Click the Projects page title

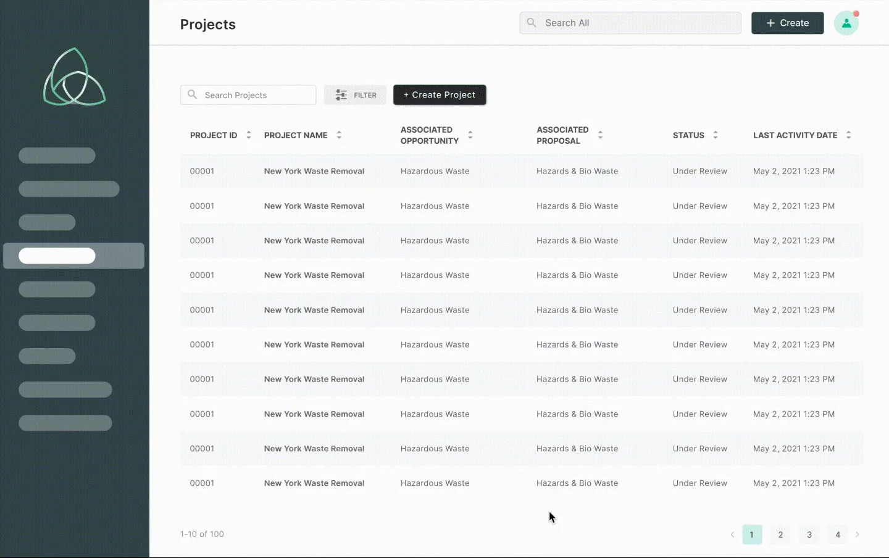pos(208,24)
